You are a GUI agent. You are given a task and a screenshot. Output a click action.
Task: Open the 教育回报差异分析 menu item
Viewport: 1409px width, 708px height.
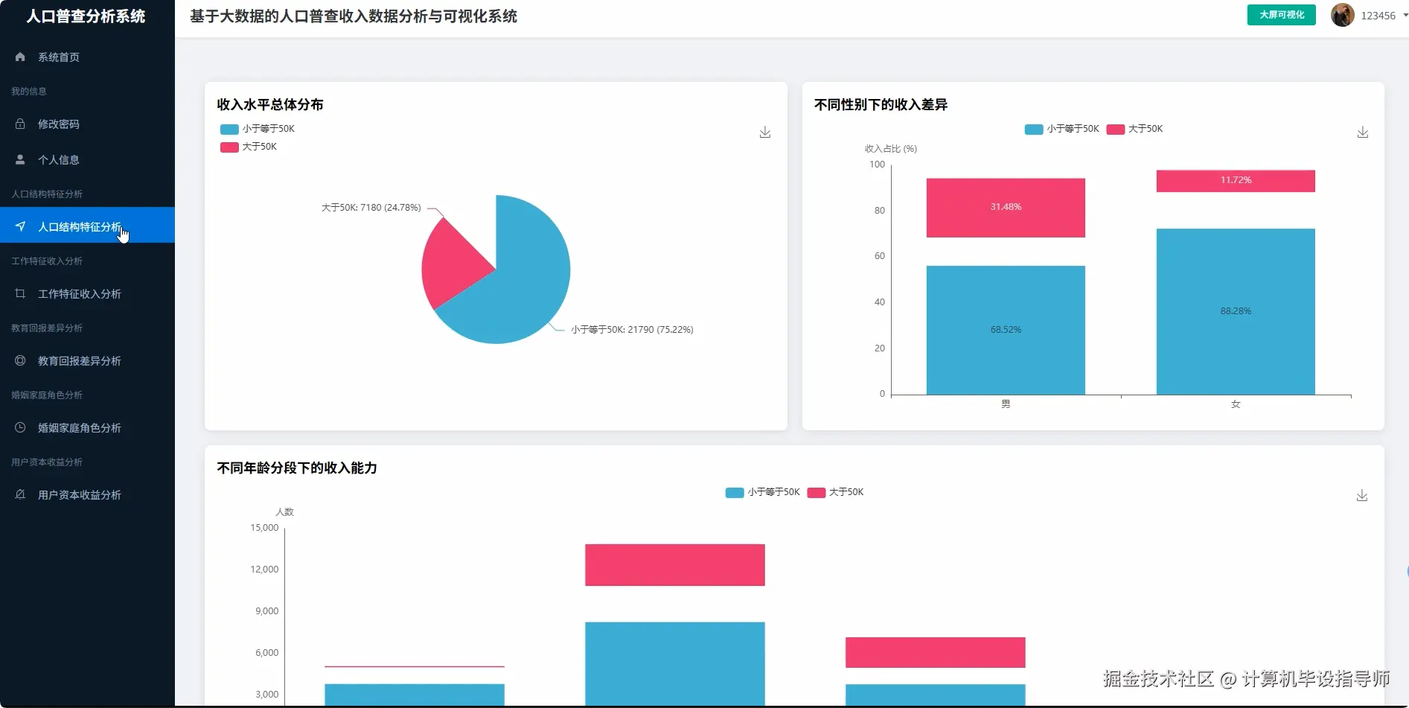(87, 360)
